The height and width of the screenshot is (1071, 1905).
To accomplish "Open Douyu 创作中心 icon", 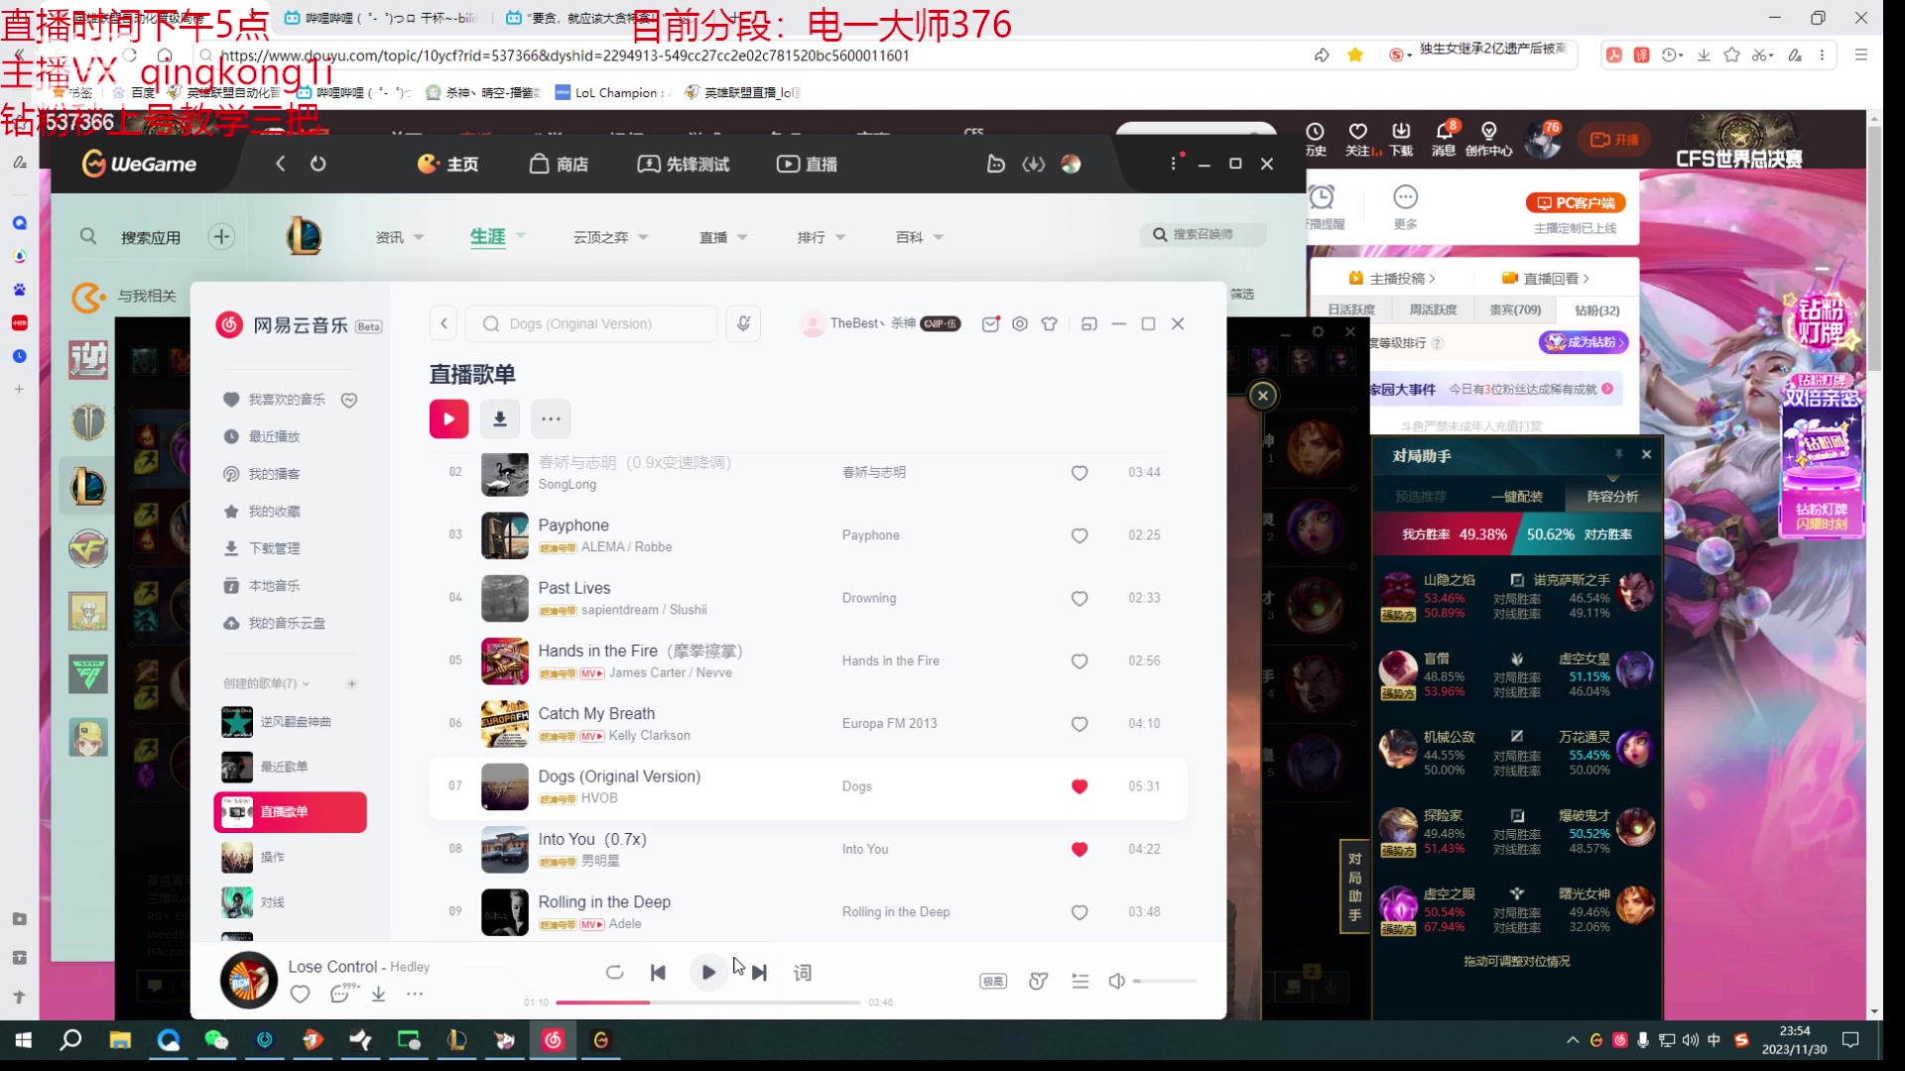I will (x=1488, y=139).
